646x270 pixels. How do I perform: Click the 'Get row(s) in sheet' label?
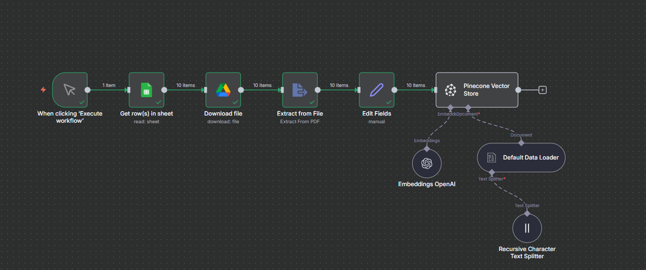pyautogui.click(x=146, y=114)
